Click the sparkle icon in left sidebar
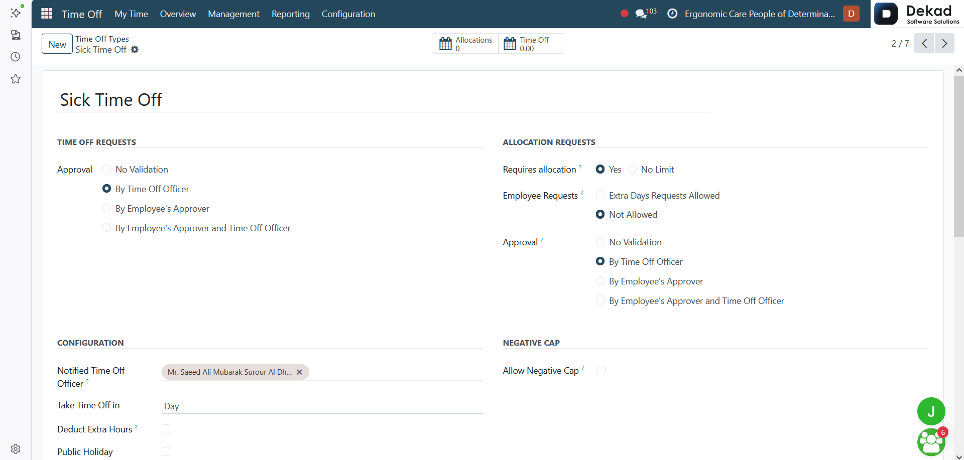Viewport: 964px width, 460px height. coord(16,12)
